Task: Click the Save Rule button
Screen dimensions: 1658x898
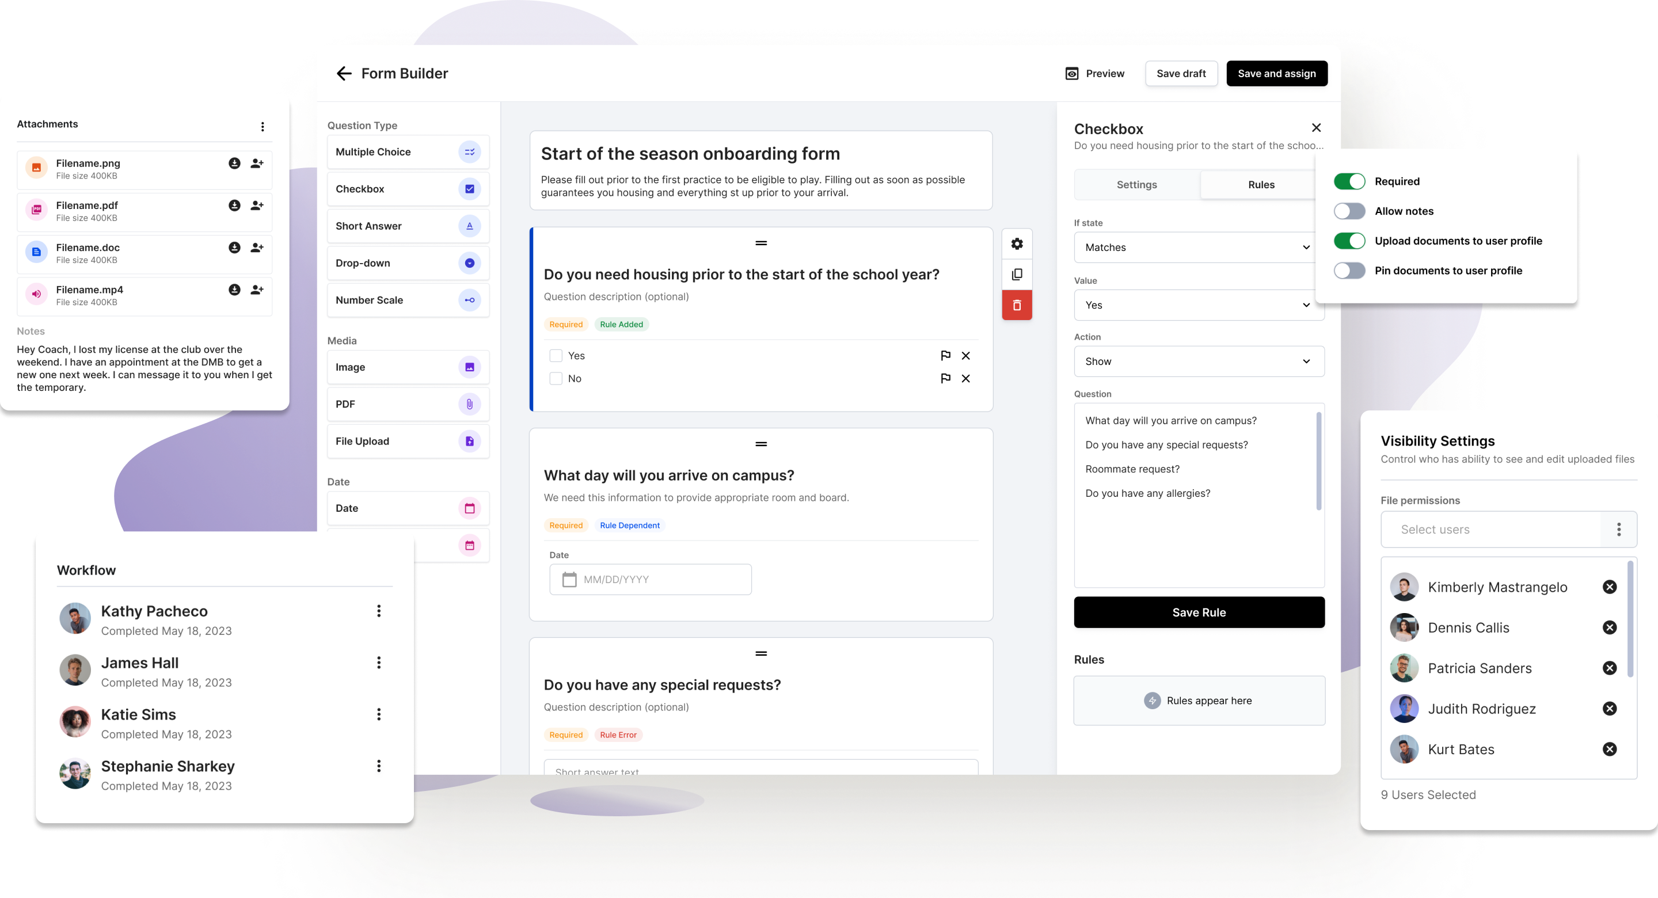Action: (x=1199, y=612)
